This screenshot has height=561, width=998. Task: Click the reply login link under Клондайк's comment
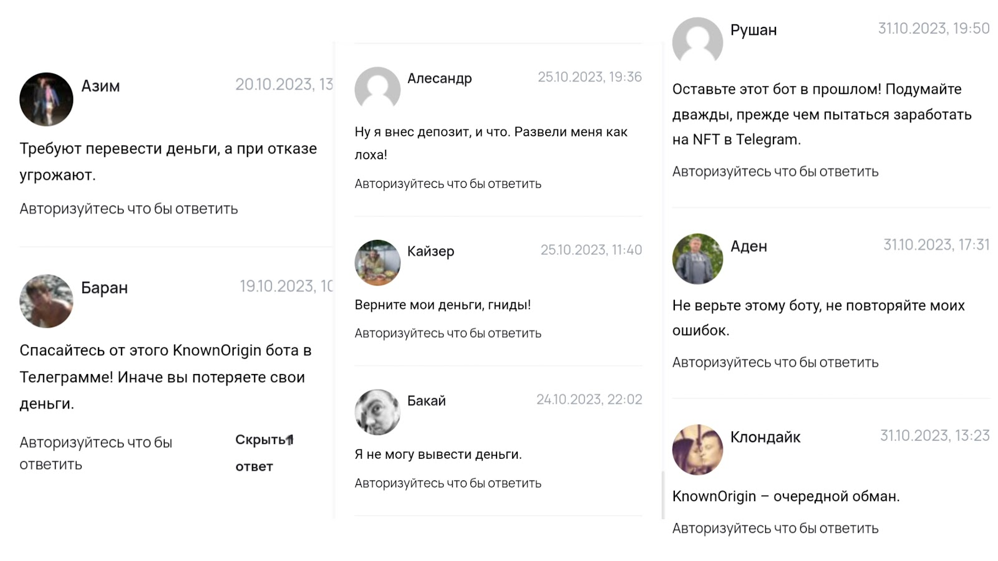click(775, 529)
